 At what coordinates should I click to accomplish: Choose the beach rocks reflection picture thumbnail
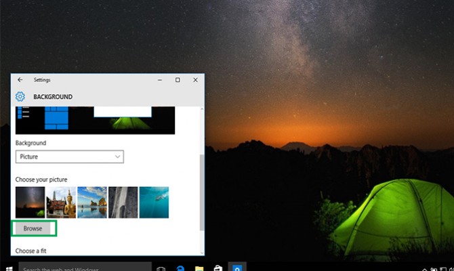click(x=92, y=202)
